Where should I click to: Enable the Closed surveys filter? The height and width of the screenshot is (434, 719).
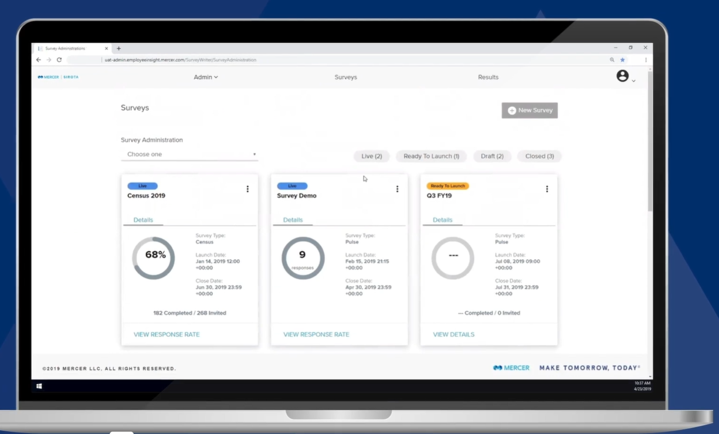(539, 156)
